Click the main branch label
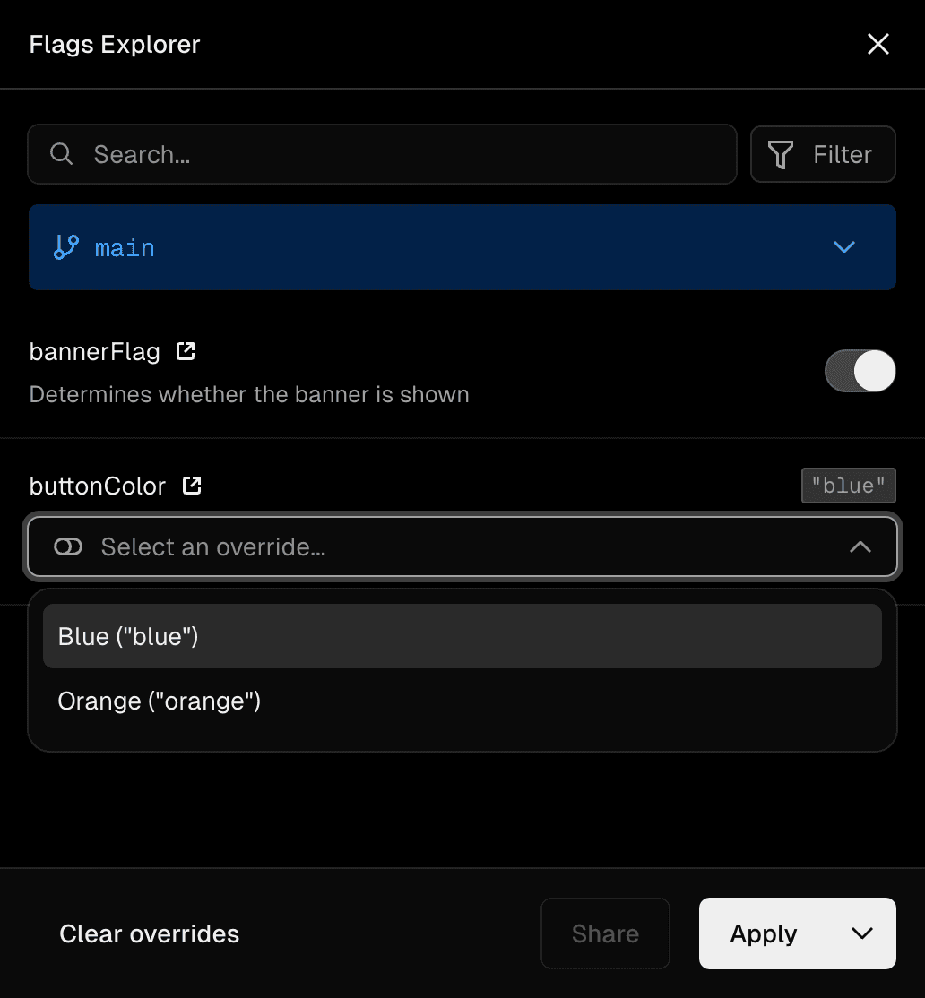Viewport: 925px width, 998px height. [125, 247]
